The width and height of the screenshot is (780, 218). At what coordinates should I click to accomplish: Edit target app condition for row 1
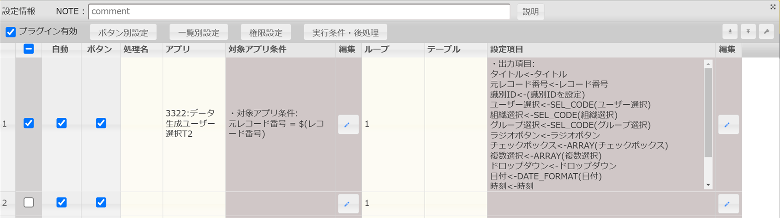click(348, 125)
